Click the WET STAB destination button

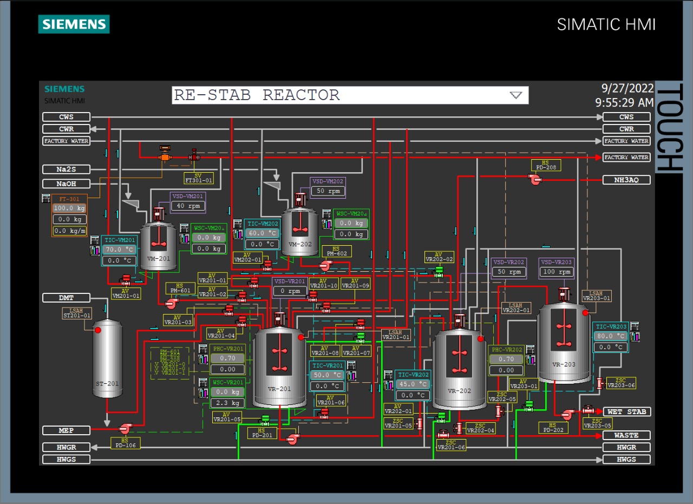pyautogui.click(x=627, y=411)
